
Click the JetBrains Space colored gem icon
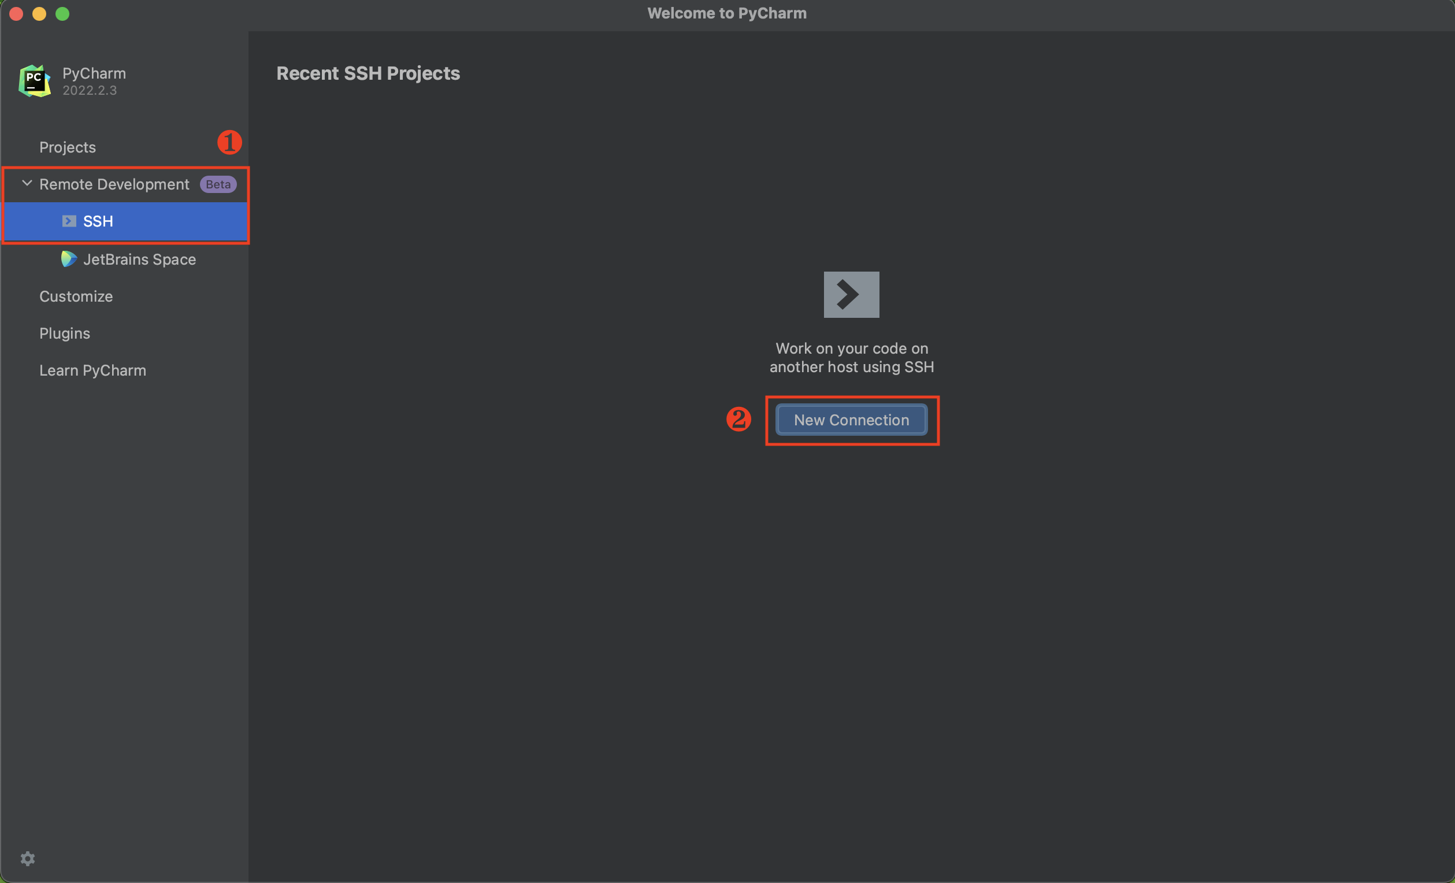click(66, 259)
